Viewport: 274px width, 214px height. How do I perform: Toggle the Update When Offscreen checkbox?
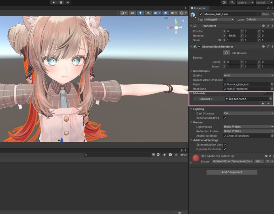[x=225, y=80]
